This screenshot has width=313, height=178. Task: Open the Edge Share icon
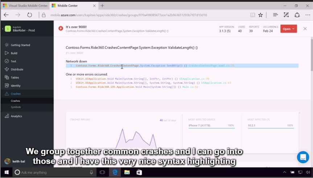297,15
